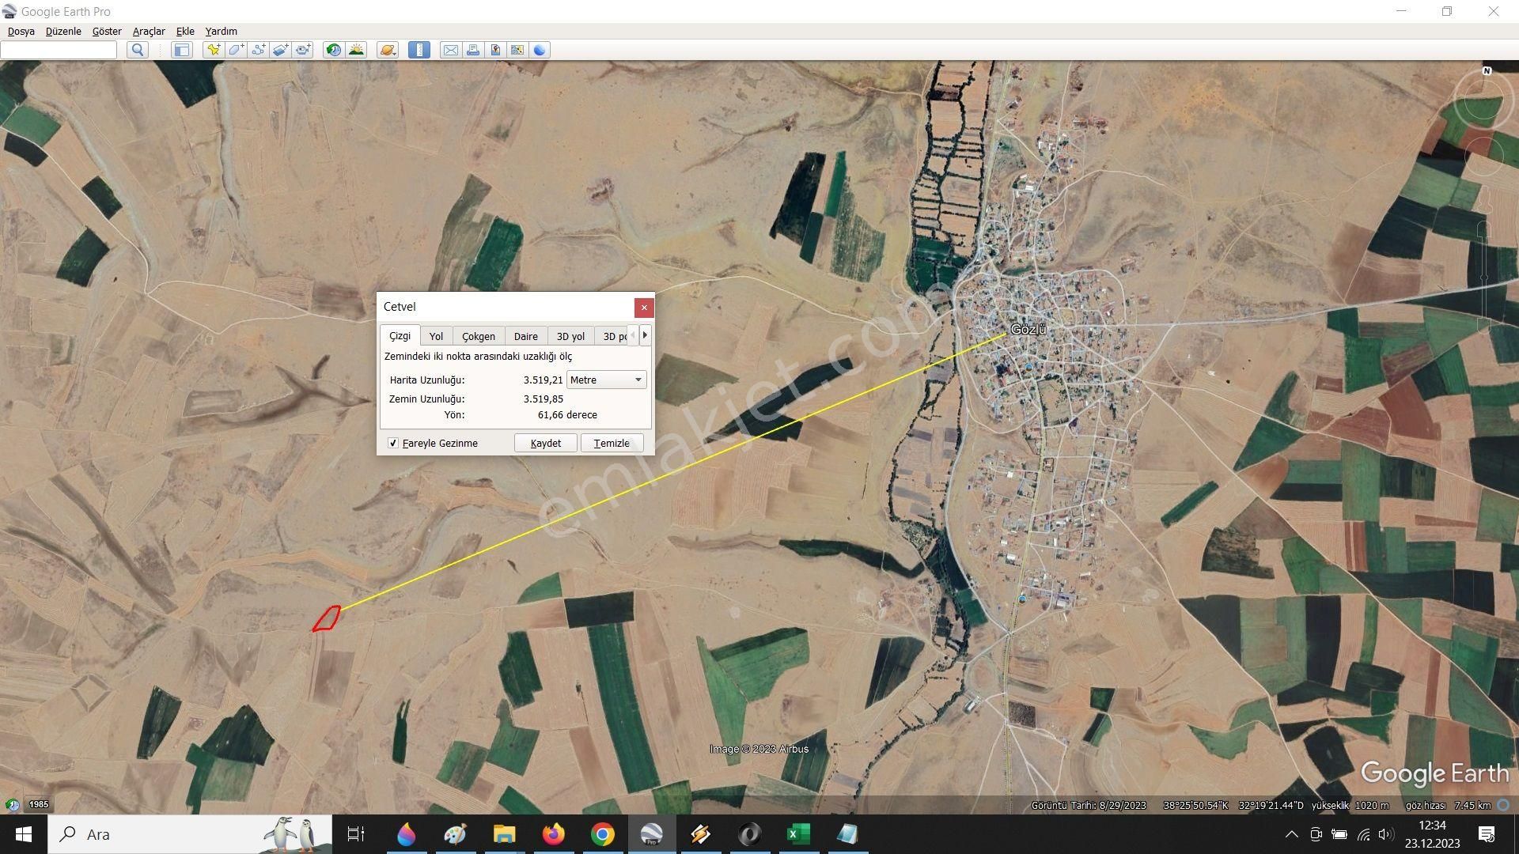Click the search magnifier button

[138, 50]
